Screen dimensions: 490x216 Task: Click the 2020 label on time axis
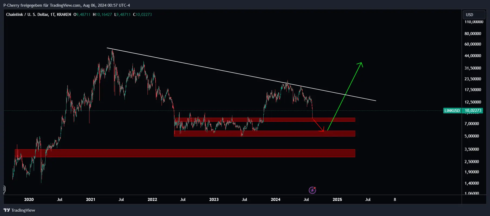pos(29,200)
